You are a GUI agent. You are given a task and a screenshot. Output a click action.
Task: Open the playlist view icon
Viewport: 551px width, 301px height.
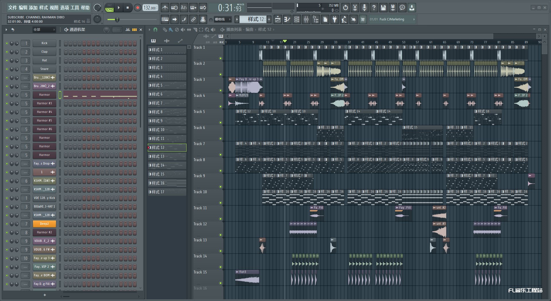278,19
